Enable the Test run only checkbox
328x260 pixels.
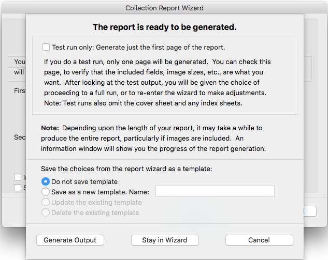[47, 47]
